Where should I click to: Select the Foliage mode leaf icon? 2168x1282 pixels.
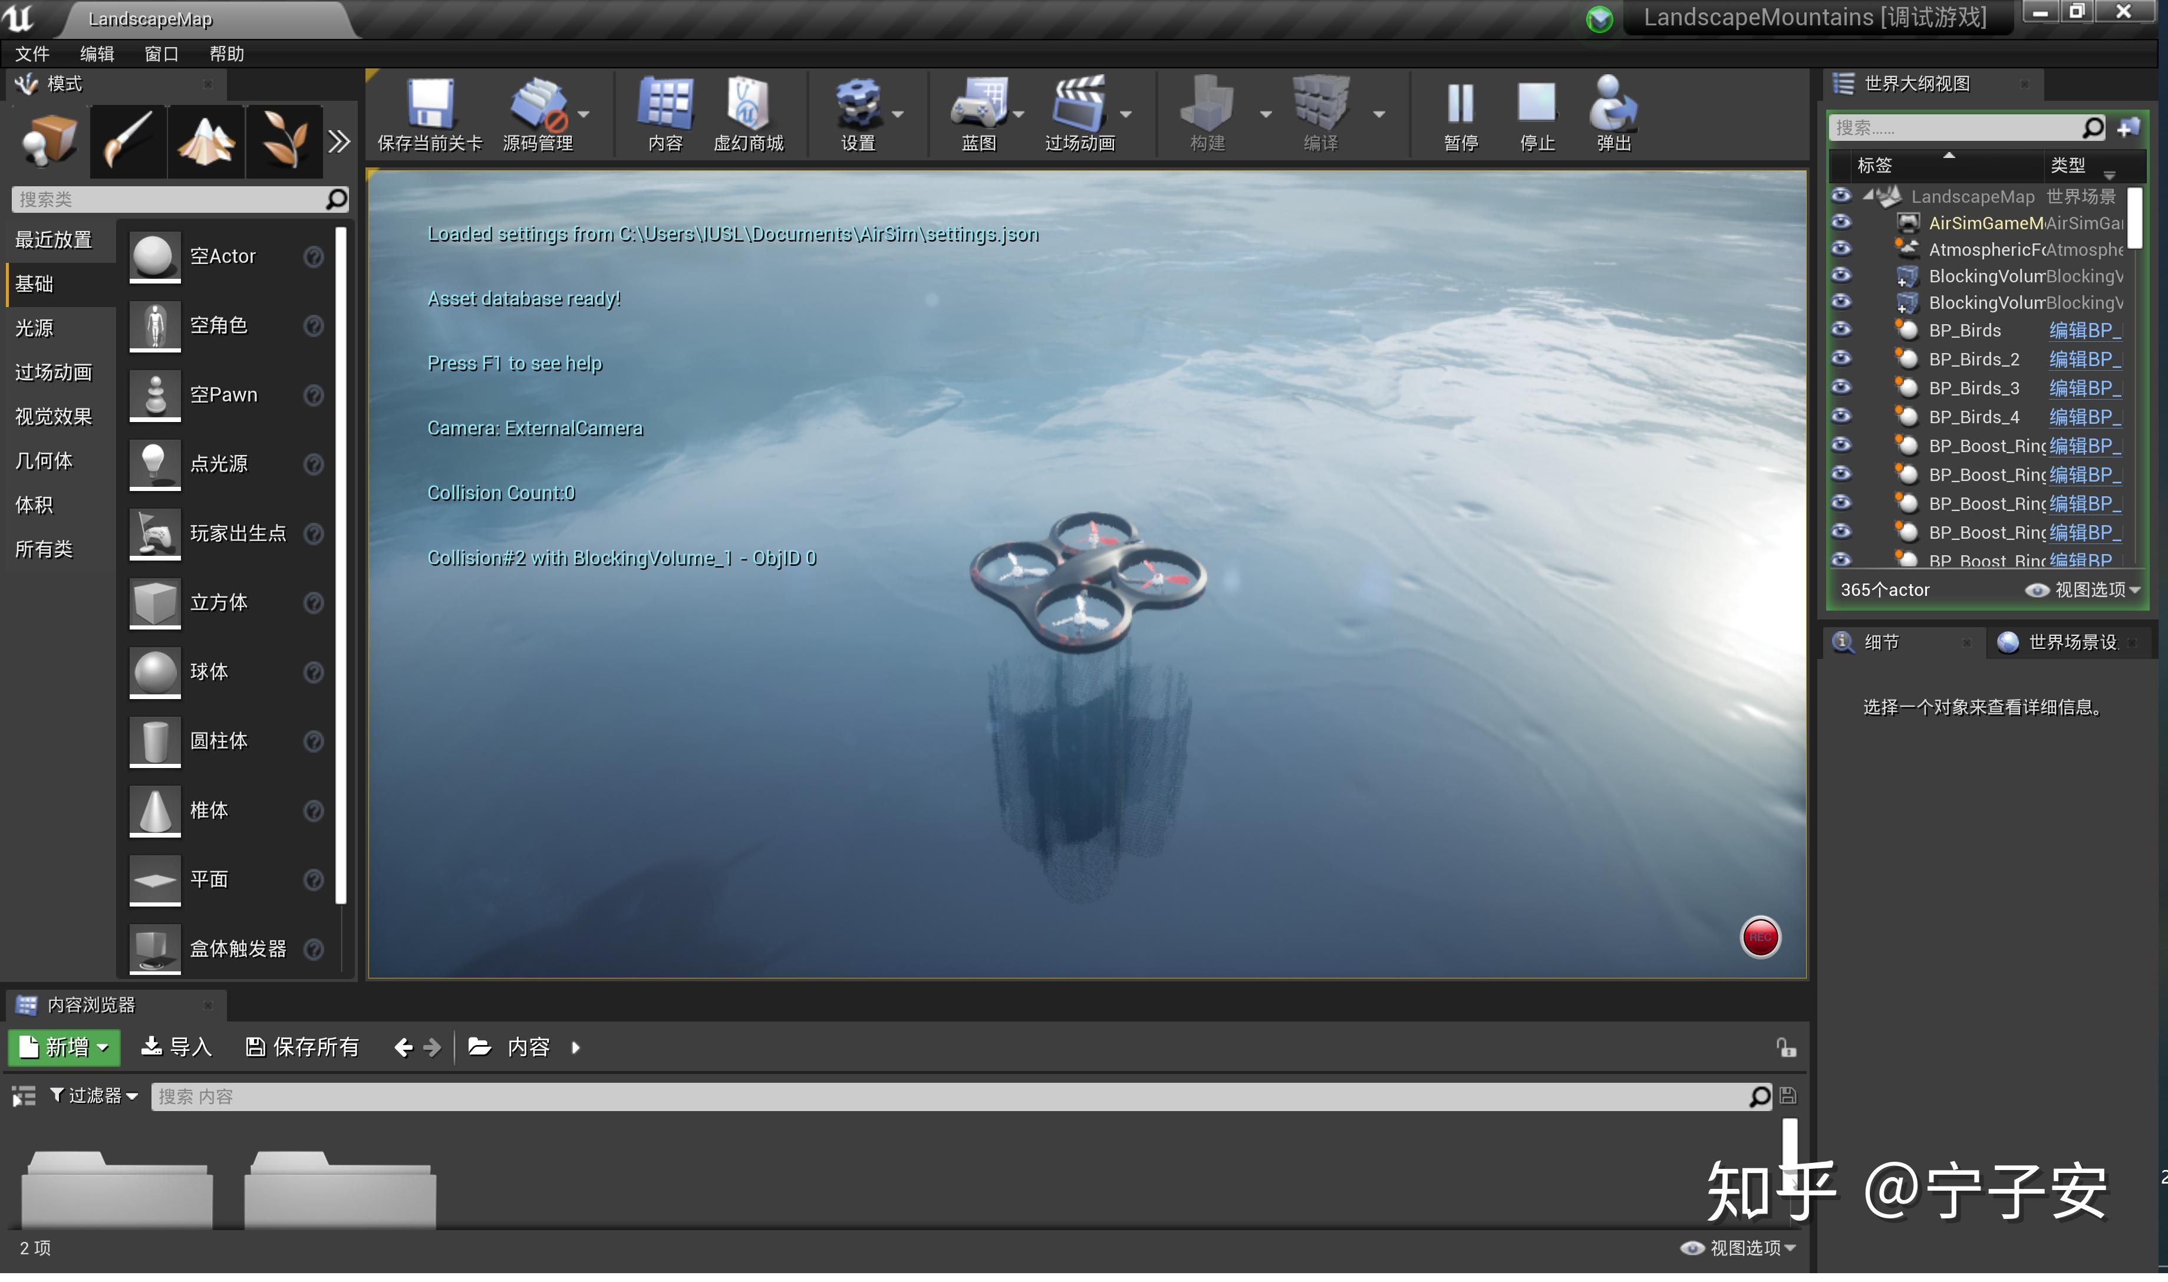click(x=284, y=141)
